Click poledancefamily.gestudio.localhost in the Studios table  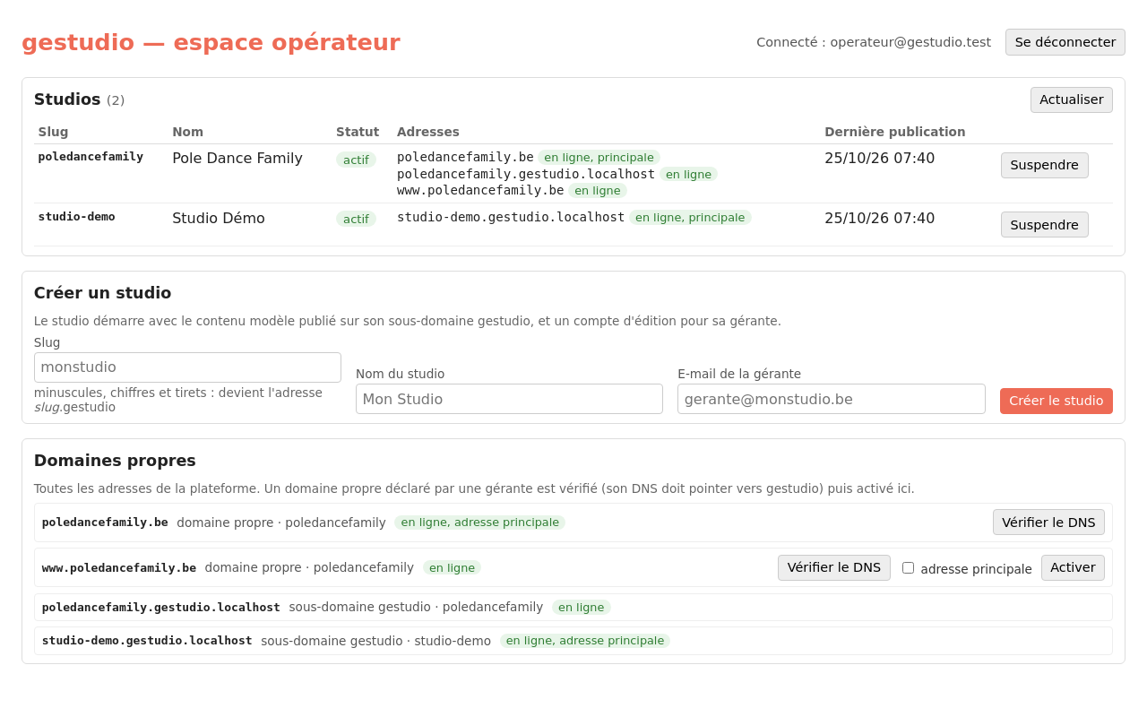click(x=526, y=174)
